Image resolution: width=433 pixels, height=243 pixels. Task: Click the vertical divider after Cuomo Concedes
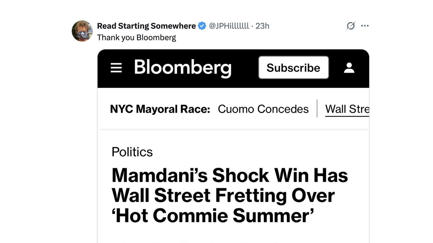[x=317, y=109]
